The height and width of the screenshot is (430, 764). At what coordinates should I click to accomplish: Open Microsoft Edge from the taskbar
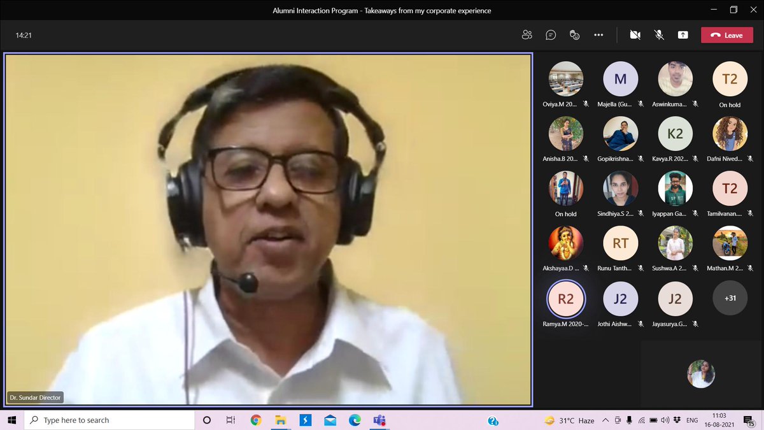click(x=355, y=420)
